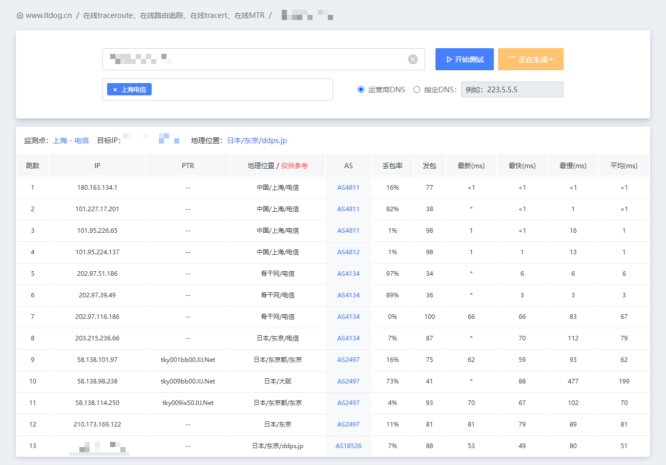Remove the 上海电信 node tag via its x

tap(115, 90)
